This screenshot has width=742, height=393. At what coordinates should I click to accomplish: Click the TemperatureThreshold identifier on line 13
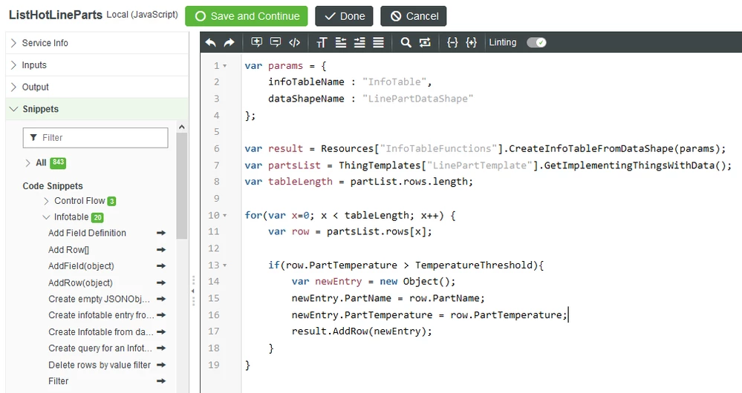click(474, 265)
